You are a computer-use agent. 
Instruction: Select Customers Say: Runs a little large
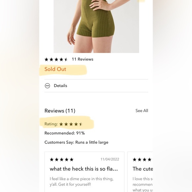tap(76, 142)
